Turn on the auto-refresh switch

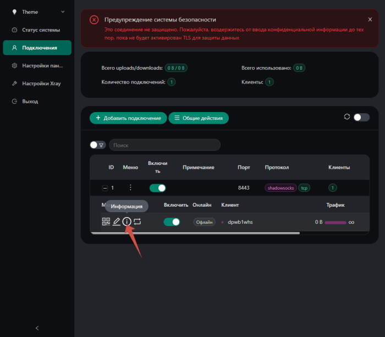pos(361,117)
